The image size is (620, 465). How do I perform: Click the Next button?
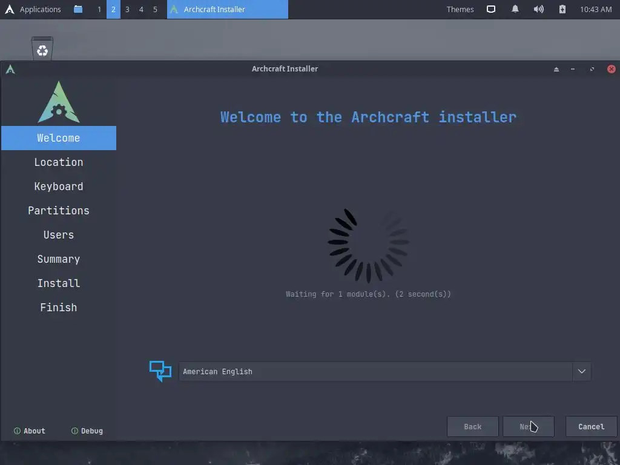[528, 427]
